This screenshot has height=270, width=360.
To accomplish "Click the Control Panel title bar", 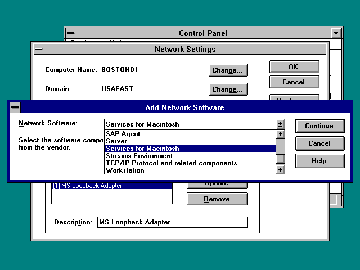I will tap(204, 33).
